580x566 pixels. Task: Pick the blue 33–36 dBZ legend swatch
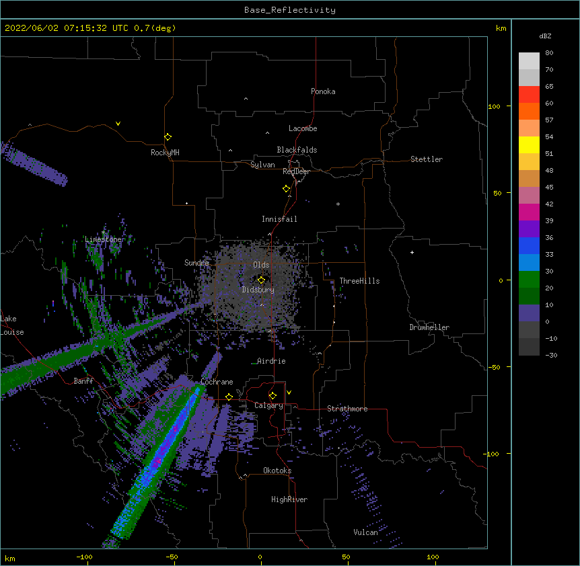coord(529,245)
